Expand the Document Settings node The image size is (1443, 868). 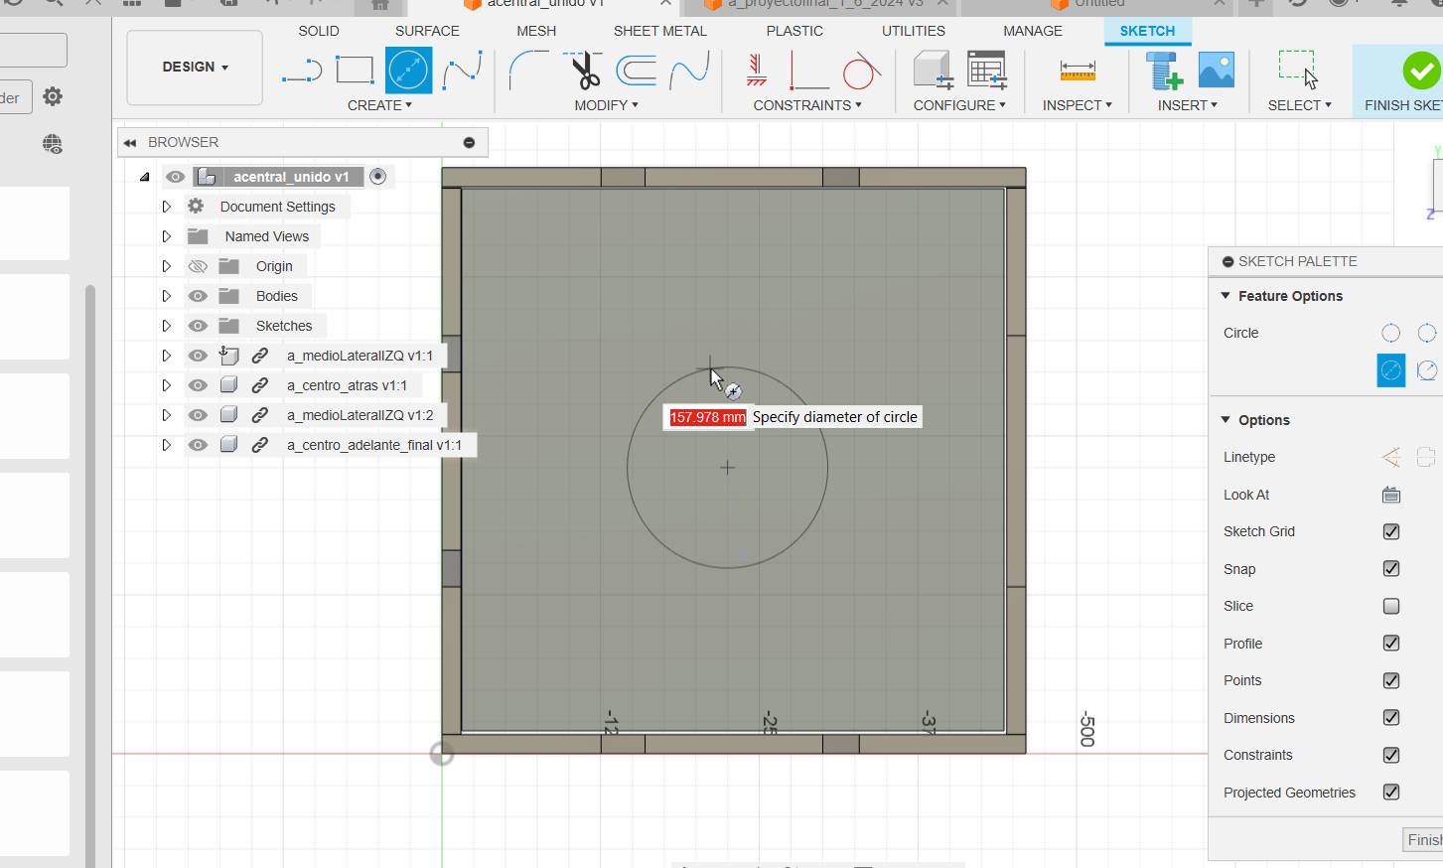(166, 207)
